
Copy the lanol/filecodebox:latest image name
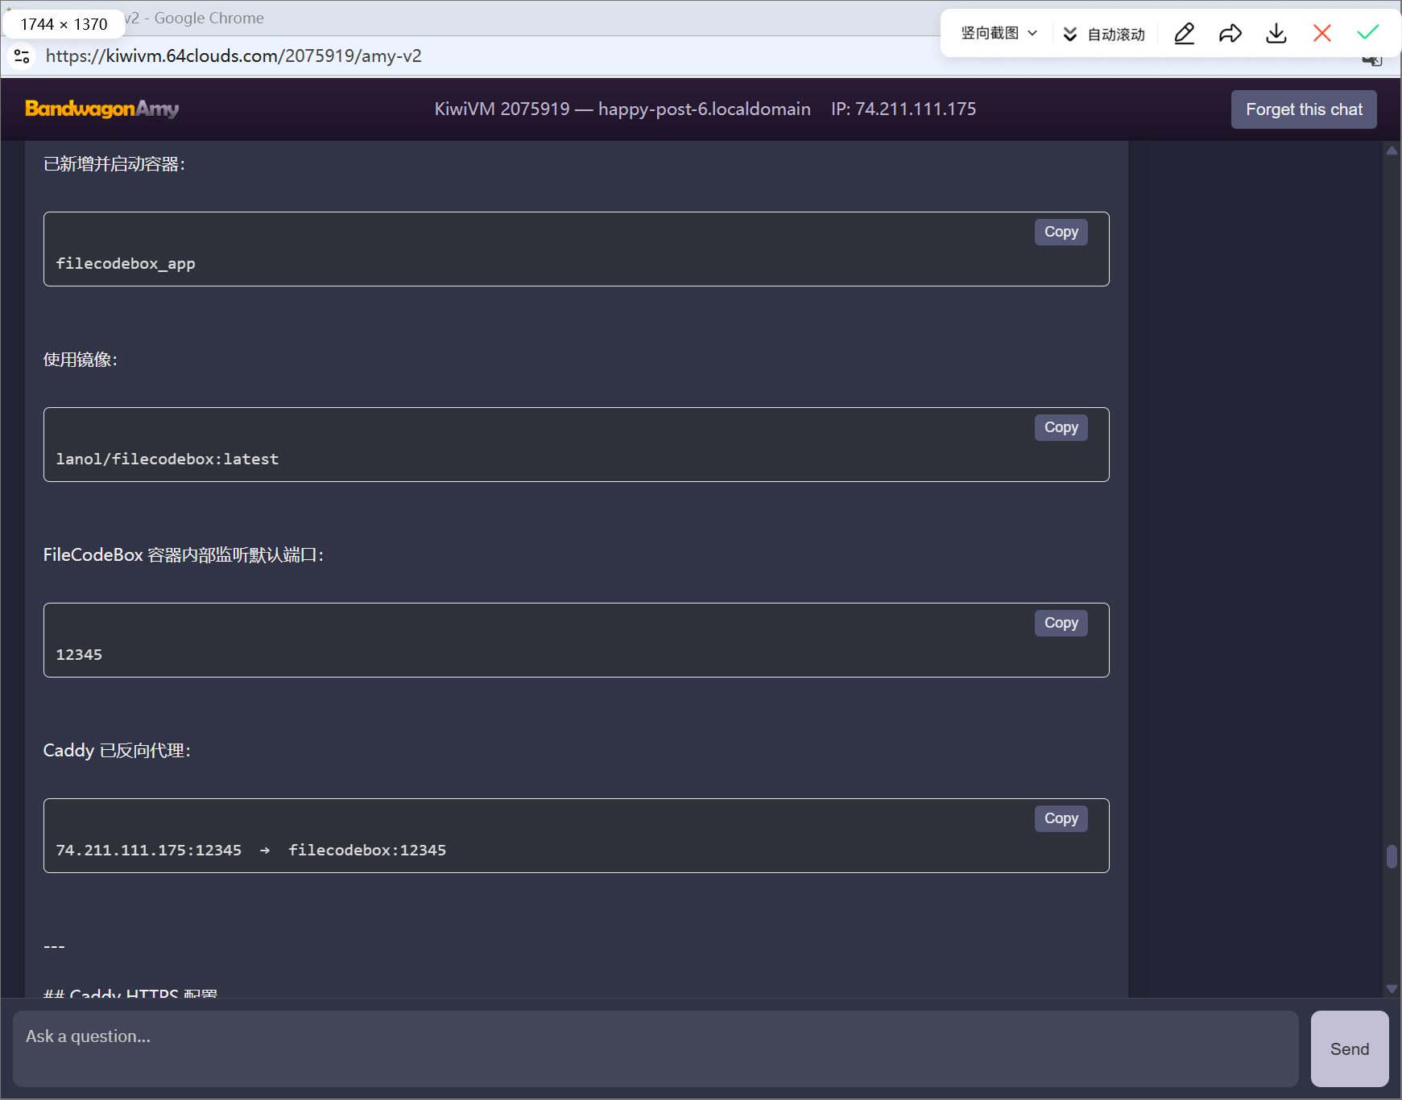click(x=1061, y=427)
